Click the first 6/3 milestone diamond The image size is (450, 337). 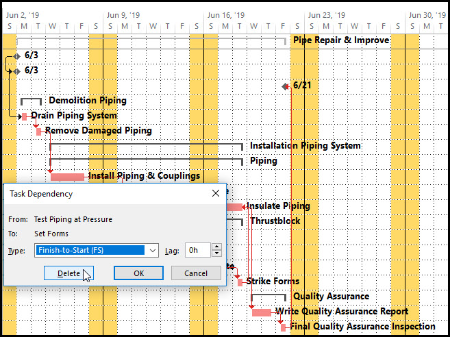coord(17,55)
